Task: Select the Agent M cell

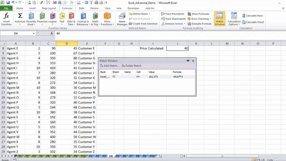Action: (16, 88)
